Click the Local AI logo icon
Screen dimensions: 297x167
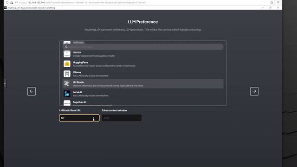pyautogui.click(x=67, y=94)
